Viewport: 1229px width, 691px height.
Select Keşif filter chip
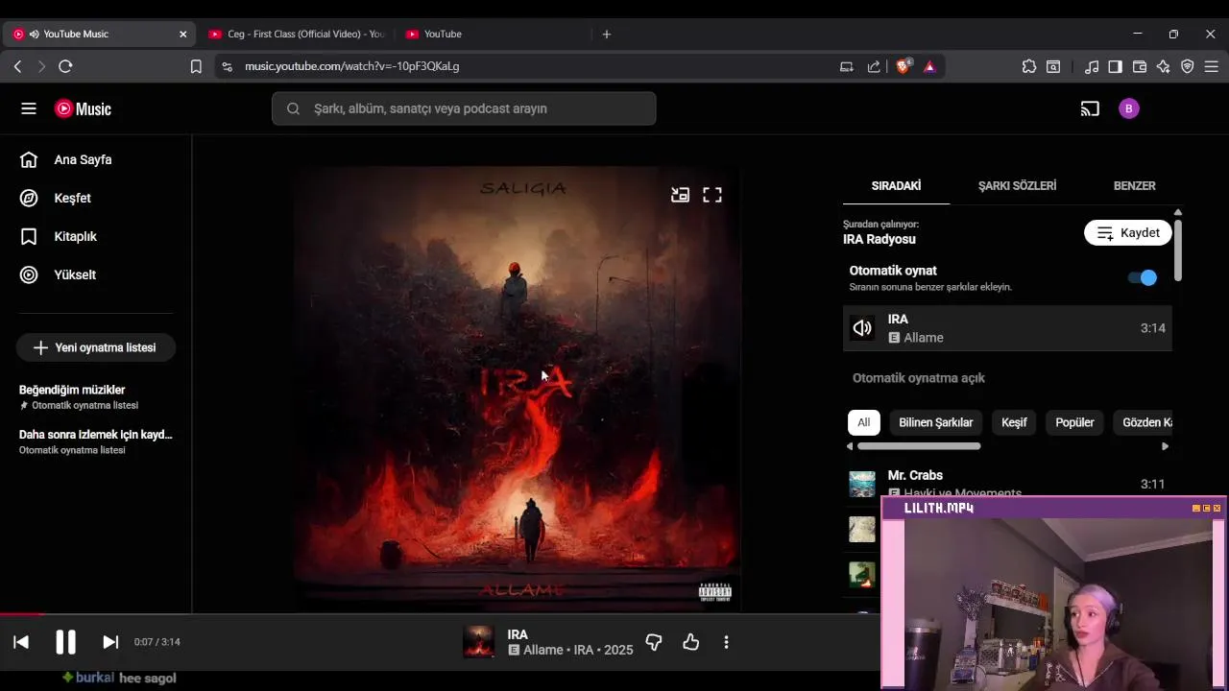(x=1014, y=422)
